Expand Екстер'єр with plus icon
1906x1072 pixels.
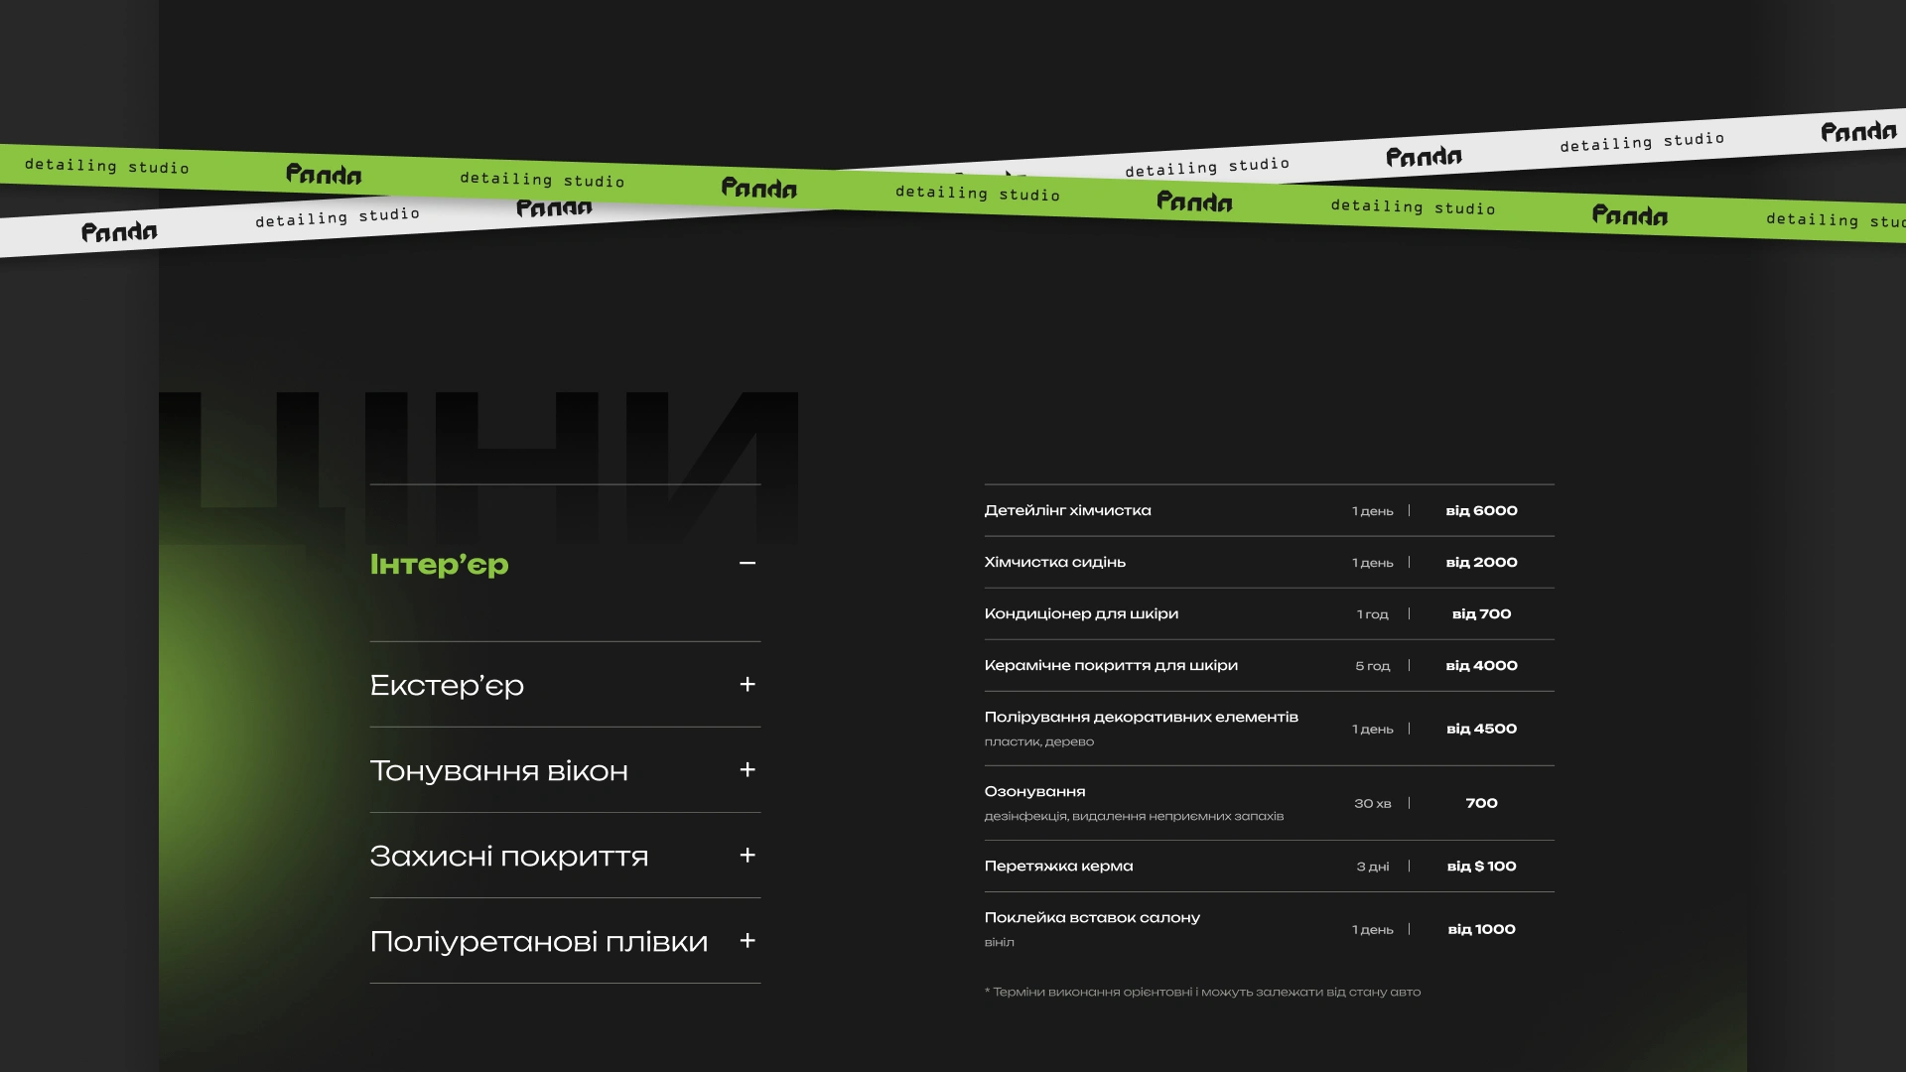[748, 685]
